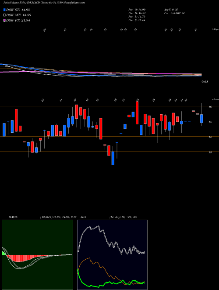The width and height of the screenshot is (219, 290).
Task: Open the green MACD indicator chart
Action: coord(37,255)
